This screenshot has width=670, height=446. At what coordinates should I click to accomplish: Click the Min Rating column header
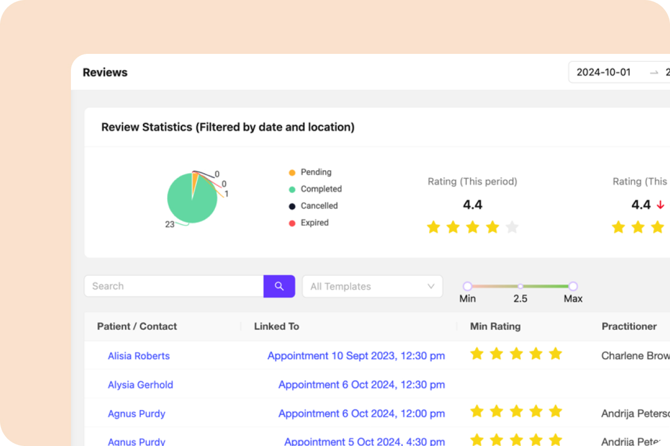pyautogui.click(x=495, y=327)
